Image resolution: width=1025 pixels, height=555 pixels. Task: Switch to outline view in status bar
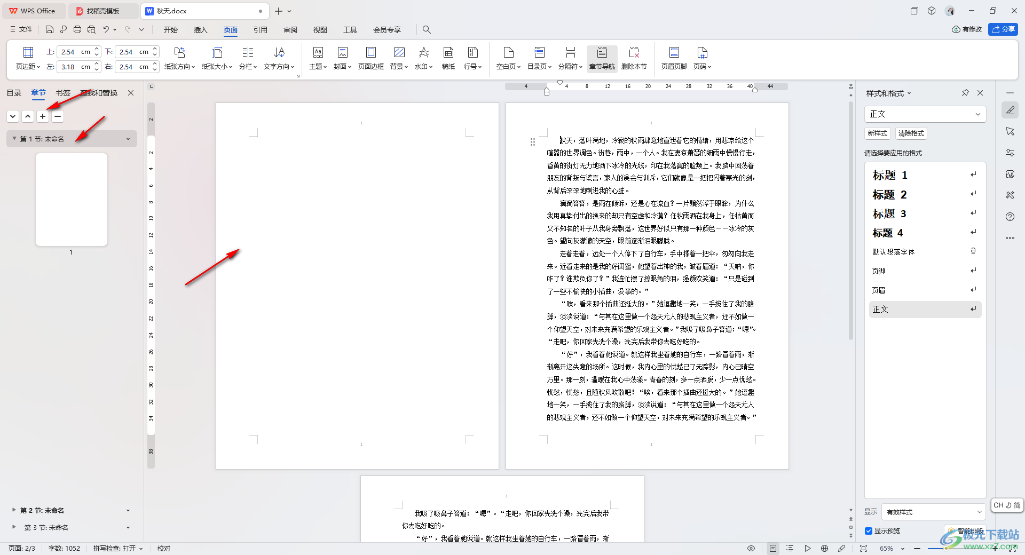click(790, 548)
